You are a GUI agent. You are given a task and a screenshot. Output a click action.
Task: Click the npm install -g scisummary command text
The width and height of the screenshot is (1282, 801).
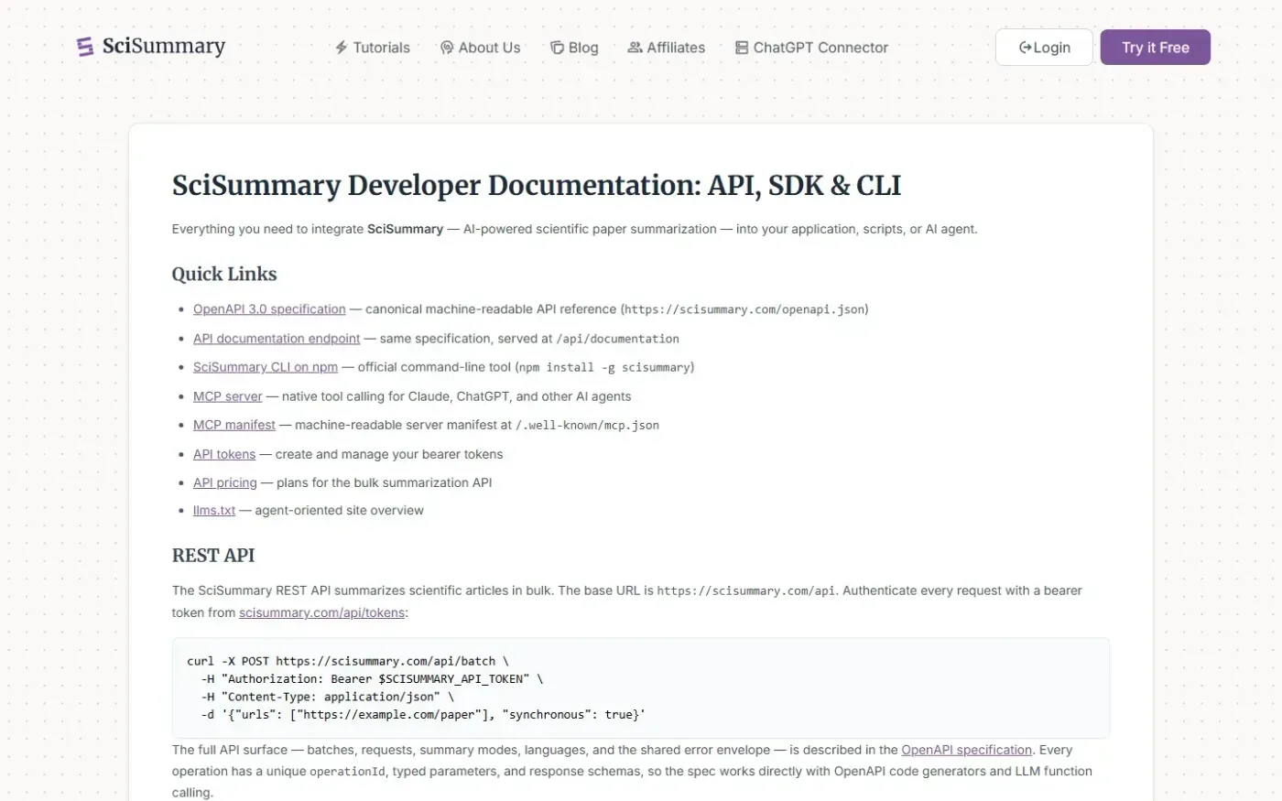tap(604, 367)
